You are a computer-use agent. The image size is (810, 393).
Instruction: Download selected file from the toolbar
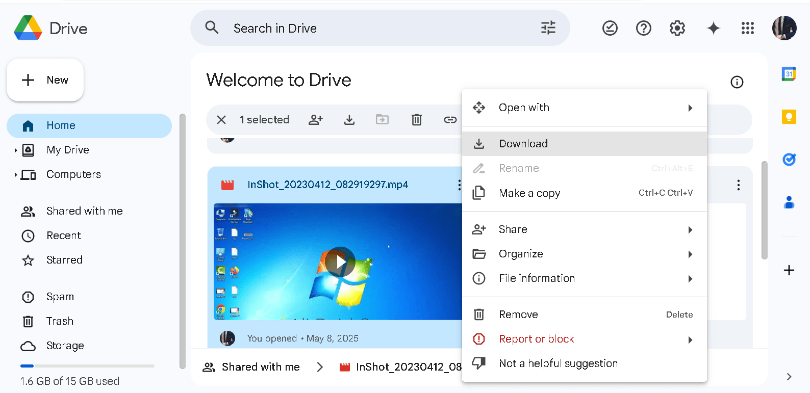pyautogui.click(x=349, y=120)
